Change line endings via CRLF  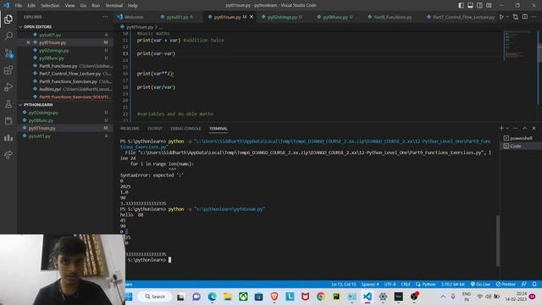[x=406, y=284]
